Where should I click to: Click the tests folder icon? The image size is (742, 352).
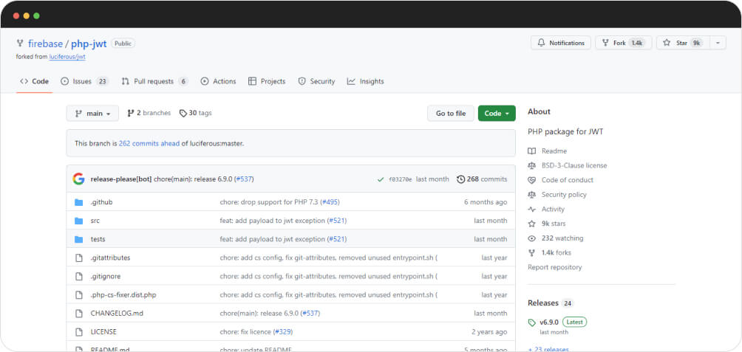[78, 239]
